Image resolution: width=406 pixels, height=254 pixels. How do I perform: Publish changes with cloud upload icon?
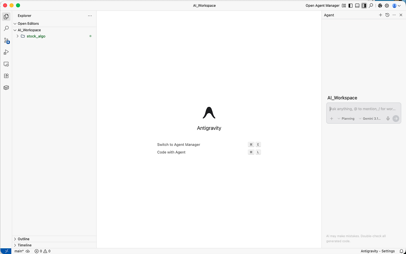click(28, 251)
